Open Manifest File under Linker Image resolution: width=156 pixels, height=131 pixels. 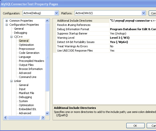26,93
